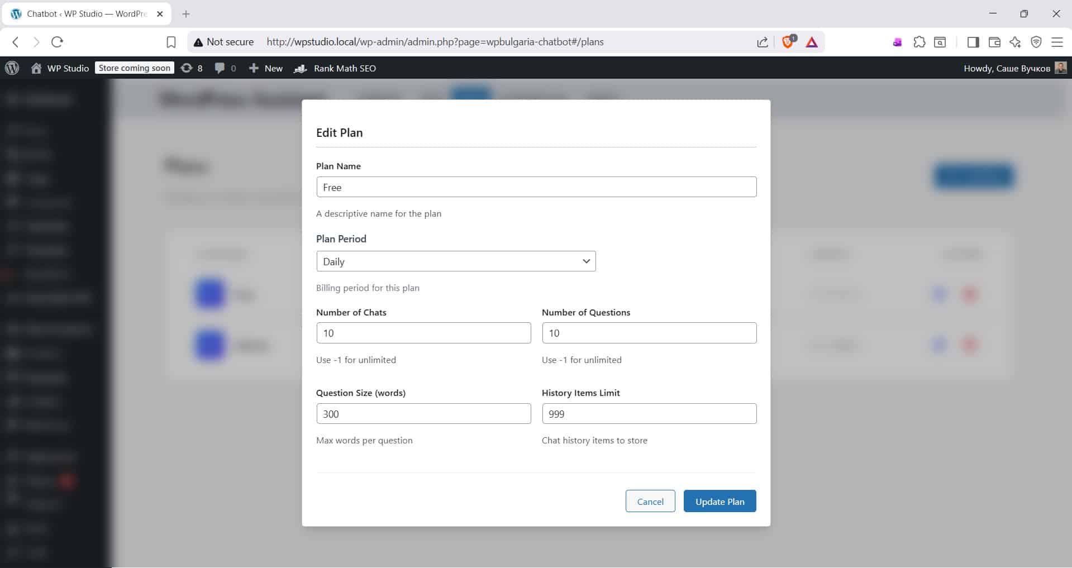Click the share page icon

tap(762, 42)
